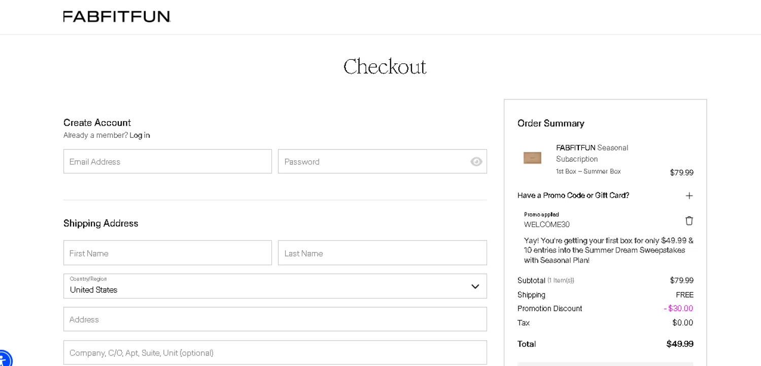
Task: Focus the Company, Apt, Suite optional field
Action: coord(275,353)
